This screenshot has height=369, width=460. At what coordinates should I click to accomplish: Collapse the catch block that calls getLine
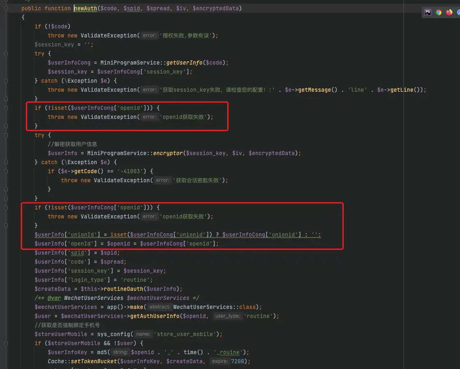coord(6,81)
